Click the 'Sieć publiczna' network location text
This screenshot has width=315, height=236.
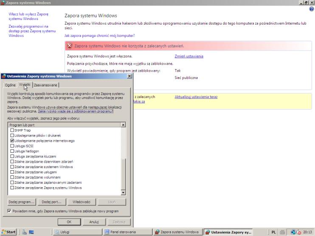pyautogui.click(x=186, y=78)
